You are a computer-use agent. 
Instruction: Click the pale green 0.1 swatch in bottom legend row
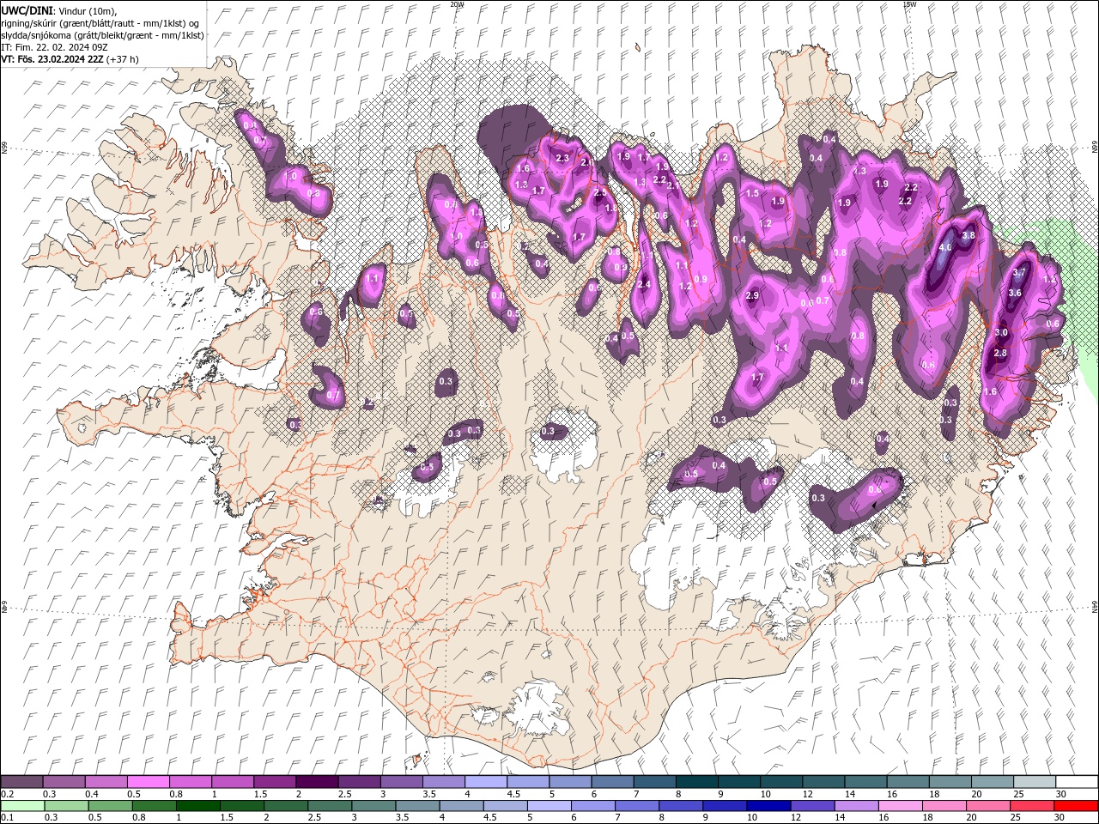(x=22, y=806)
